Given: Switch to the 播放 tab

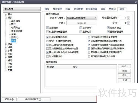Looking at the screenshot, I should coord(47,9).
